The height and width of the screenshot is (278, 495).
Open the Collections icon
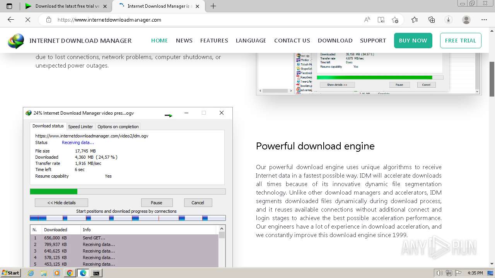pyautogui.click(x=432, y=20)
